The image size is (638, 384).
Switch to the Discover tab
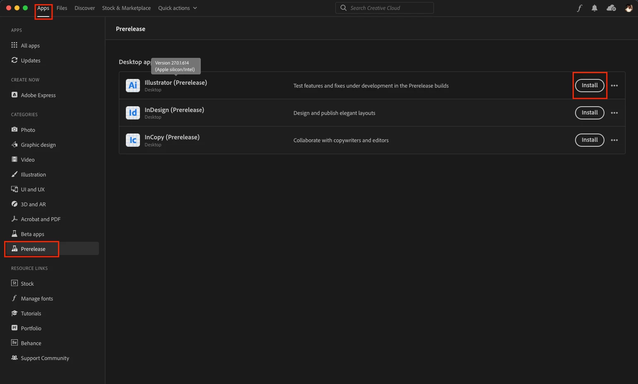(x=84, y=8)
